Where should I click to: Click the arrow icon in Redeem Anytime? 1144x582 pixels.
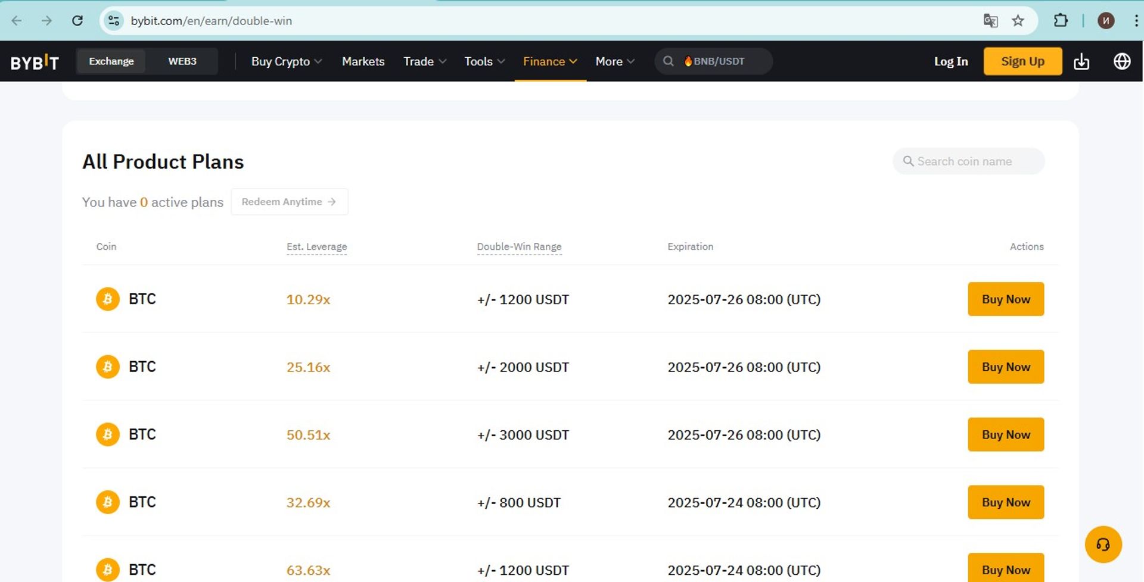coord(332,202)
